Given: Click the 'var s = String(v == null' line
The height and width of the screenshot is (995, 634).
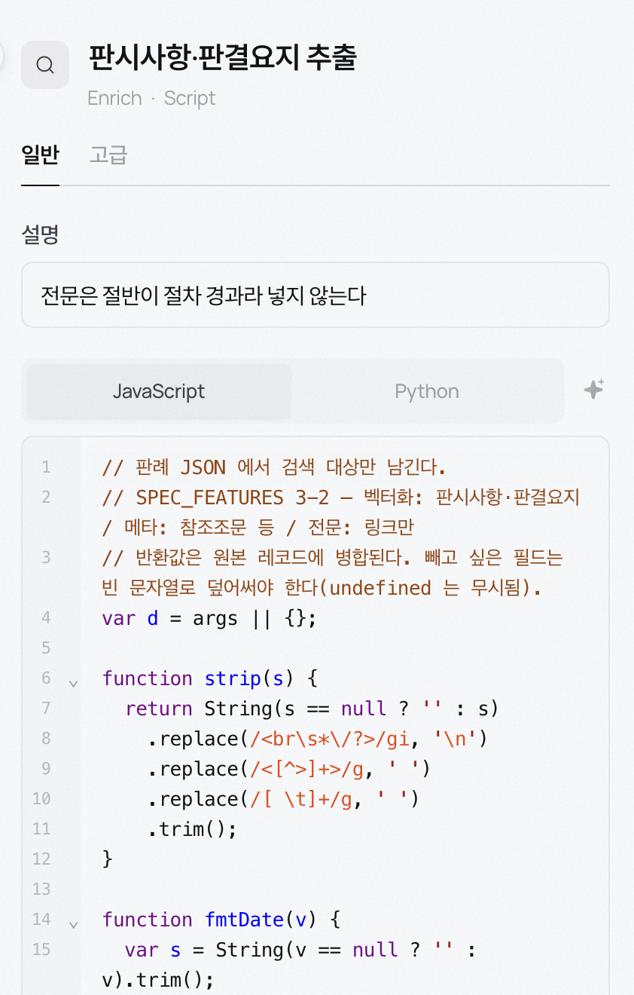Looking at the screenshot, I should tap(290, 965).
